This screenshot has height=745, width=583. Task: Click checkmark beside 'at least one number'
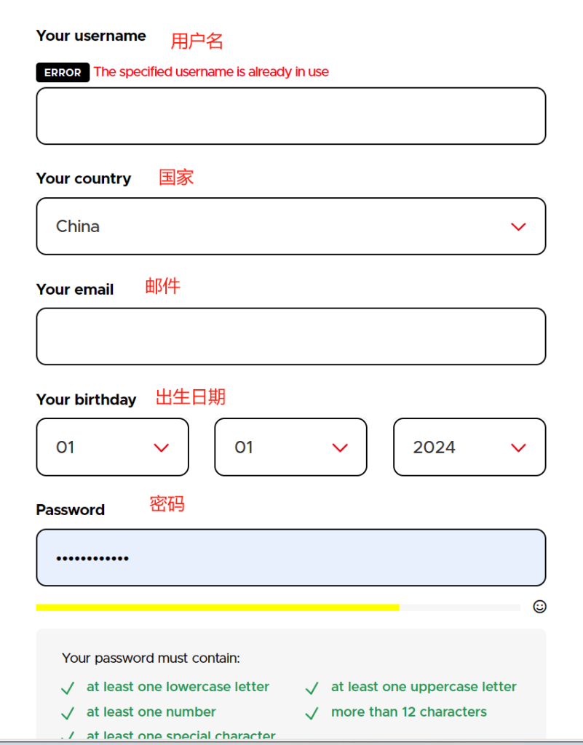[x=68, y=713]
